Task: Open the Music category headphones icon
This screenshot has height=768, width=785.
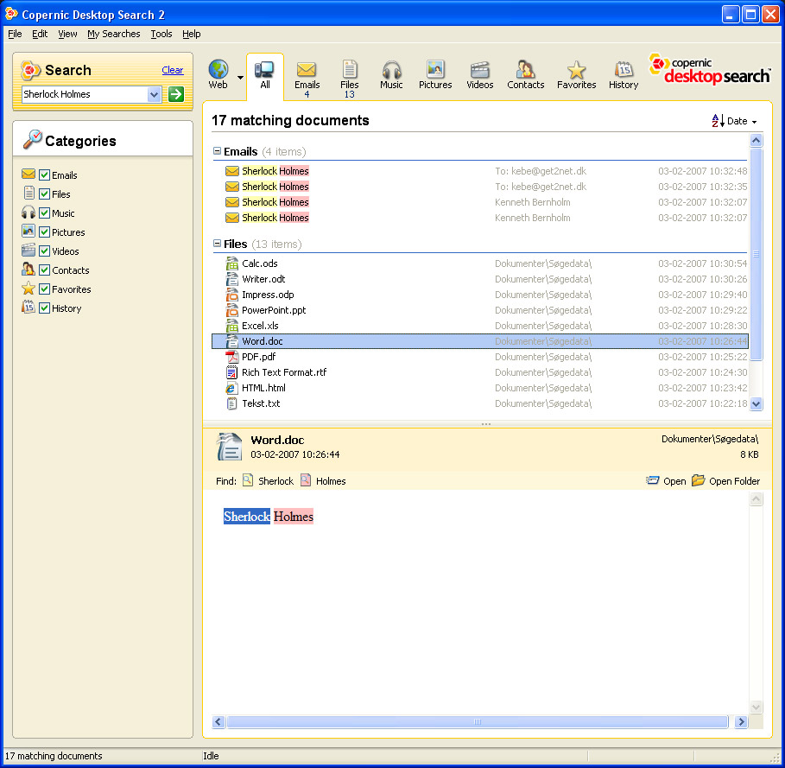Action: (x=391, y=70)
